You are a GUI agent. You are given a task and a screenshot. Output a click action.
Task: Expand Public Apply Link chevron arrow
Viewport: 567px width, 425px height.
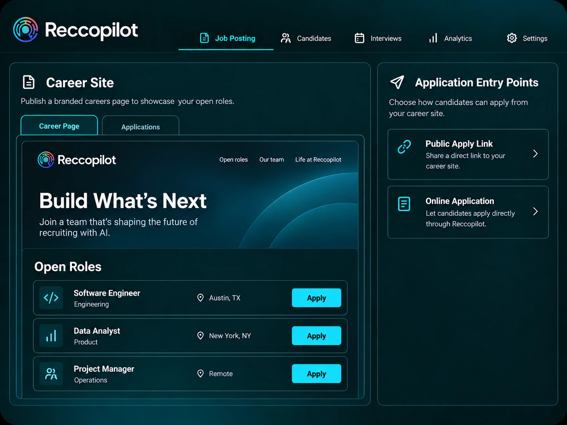click(x=535, y=154)
